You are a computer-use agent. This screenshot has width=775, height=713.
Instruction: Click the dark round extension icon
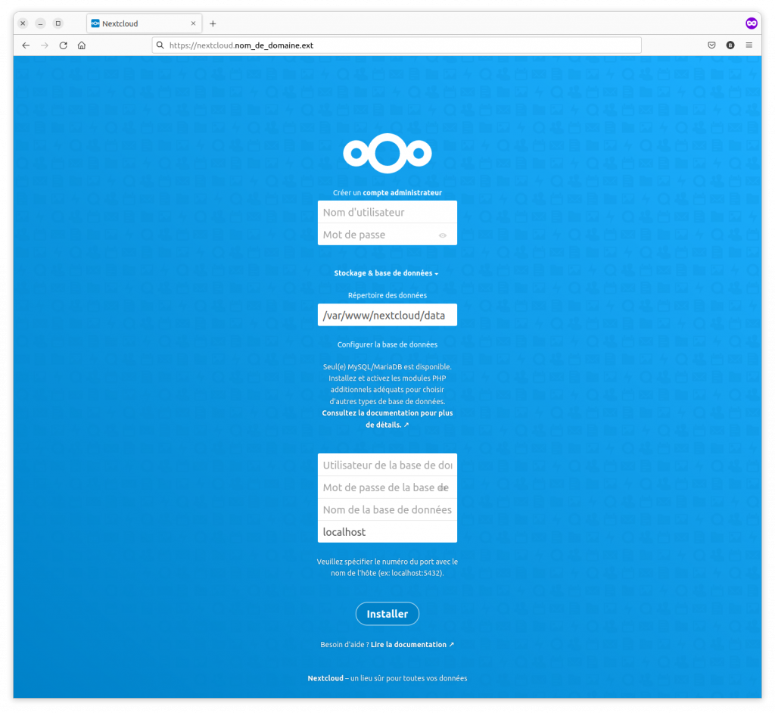(730, 45)
